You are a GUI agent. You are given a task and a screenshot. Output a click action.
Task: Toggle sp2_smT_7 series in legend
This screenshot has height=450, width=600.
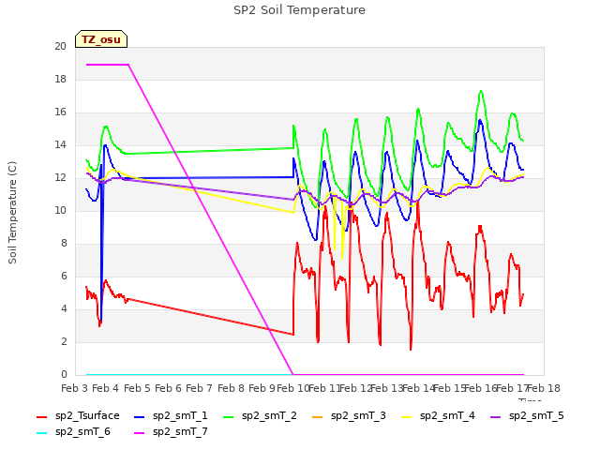click(x=171, y=432)
